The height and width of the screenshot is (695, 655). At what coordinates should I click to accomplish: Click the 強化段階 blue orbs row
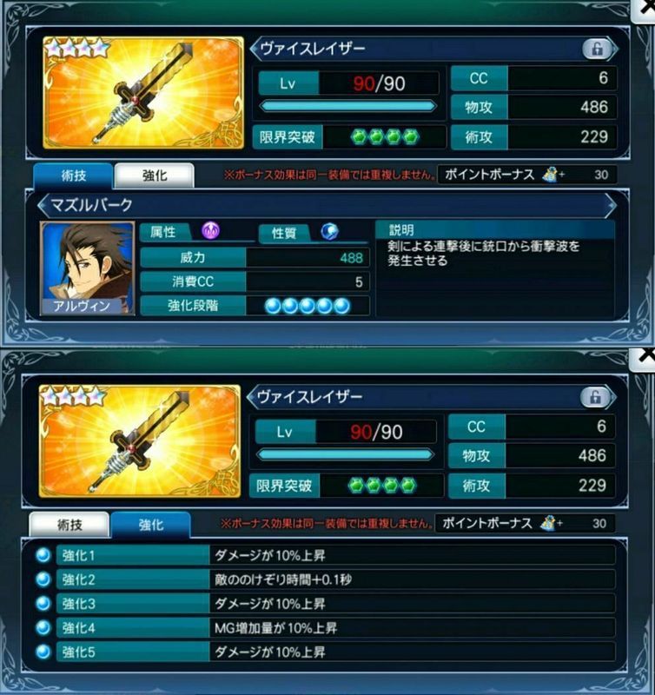click(x=308, y=306)
